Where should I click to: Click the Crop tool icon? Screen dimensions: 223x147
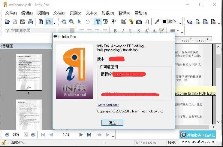coord(123,22)
